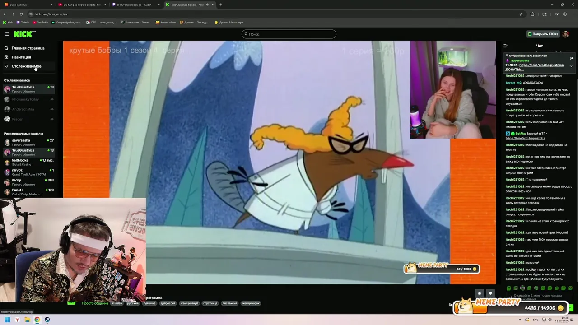Screen dimensions: 578x325
Task: Hide the pinned chat message
Action: point(571,58)
